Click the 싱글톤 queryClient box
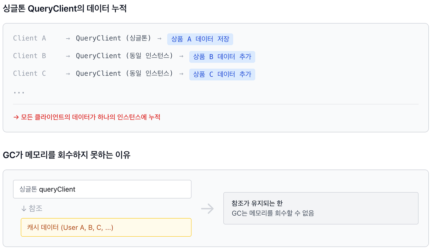Image resolution: width=433 pixels, height=249 pixels. click(102, 189)
